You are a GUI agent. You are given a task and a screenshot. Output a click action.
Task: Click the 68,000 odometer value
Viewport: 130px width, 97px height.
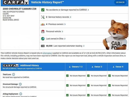coord(49,46)
